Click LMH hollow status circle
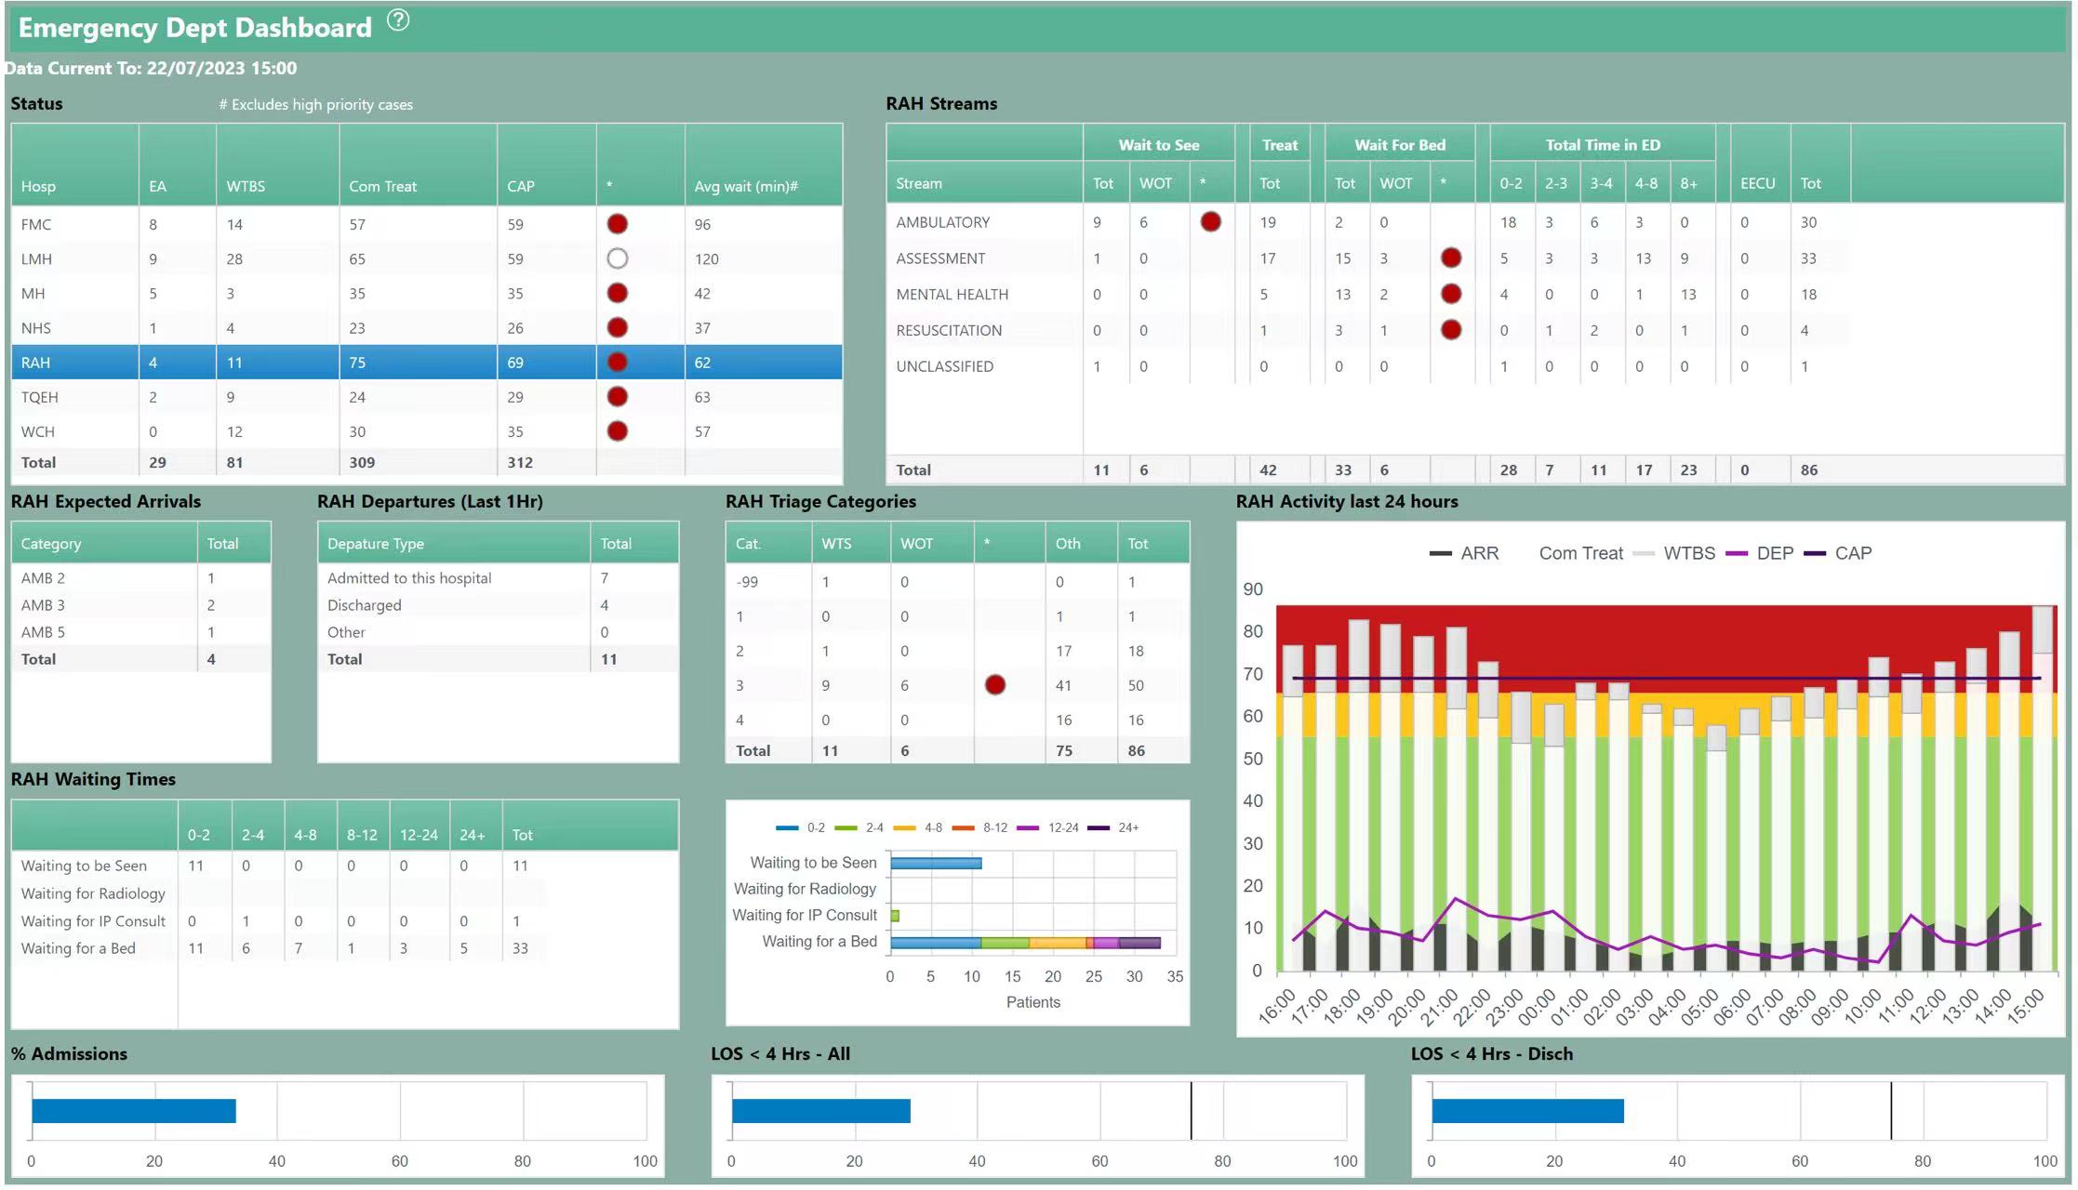 tap(617, 258)
